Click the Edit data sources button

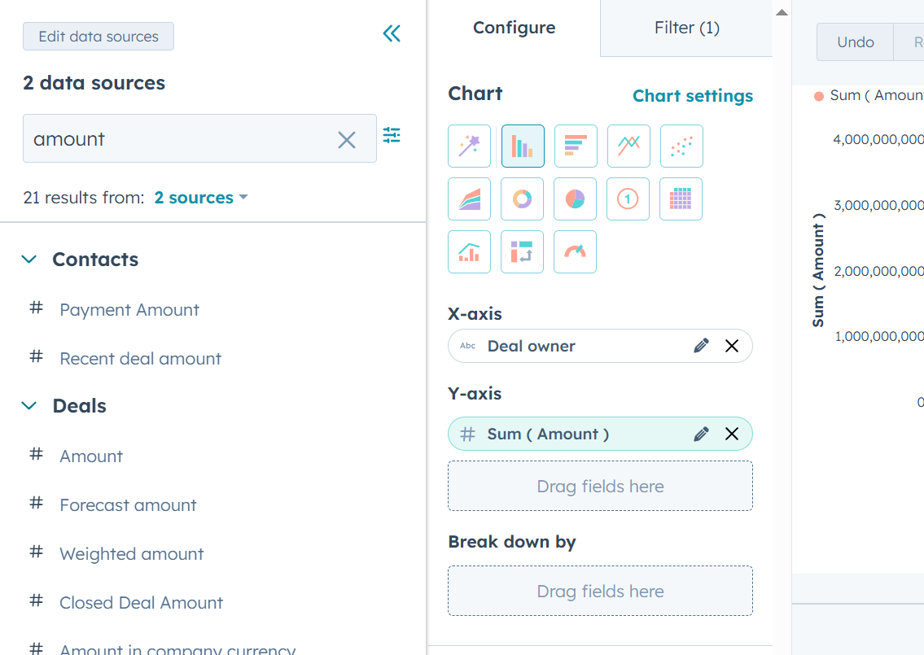click(99, 37)
